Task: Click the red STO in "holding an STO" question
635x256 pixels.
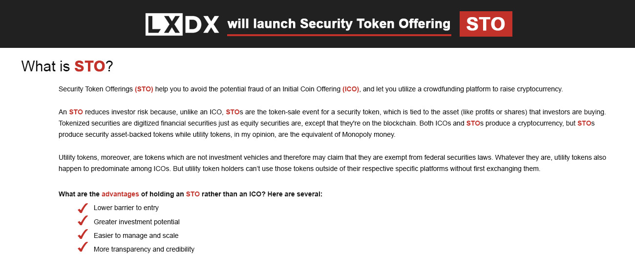Action: point(192,194)
